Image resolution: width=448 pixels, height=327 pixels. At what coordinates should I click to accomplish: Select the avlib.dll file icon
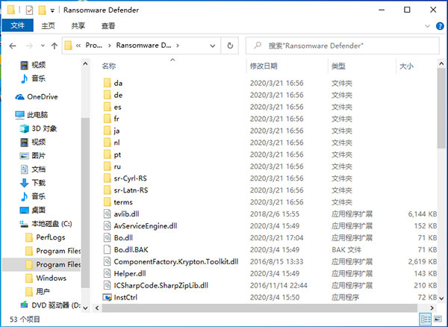[107, 214]
